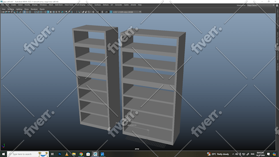Open the Modify menu
This screenshot has height=157, width=279.
pos(27,5)
